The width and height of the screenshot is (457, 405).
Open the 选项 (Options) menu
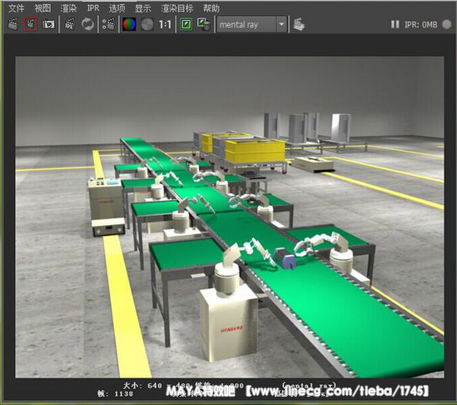(x=117, y=8)
